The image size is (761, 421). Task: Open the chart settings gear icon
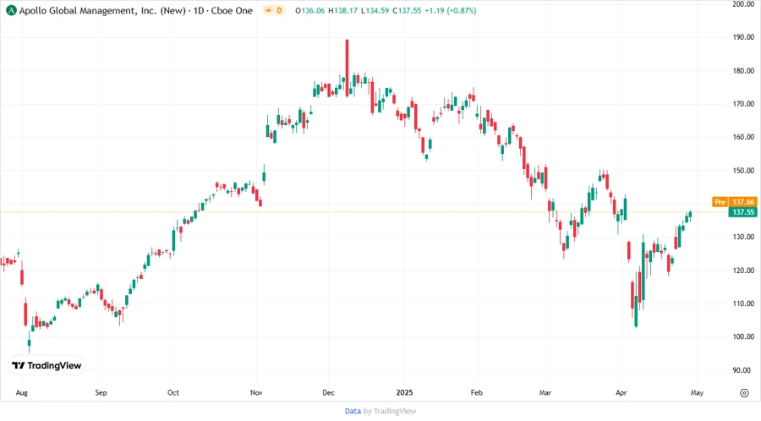tap(744, 393)
